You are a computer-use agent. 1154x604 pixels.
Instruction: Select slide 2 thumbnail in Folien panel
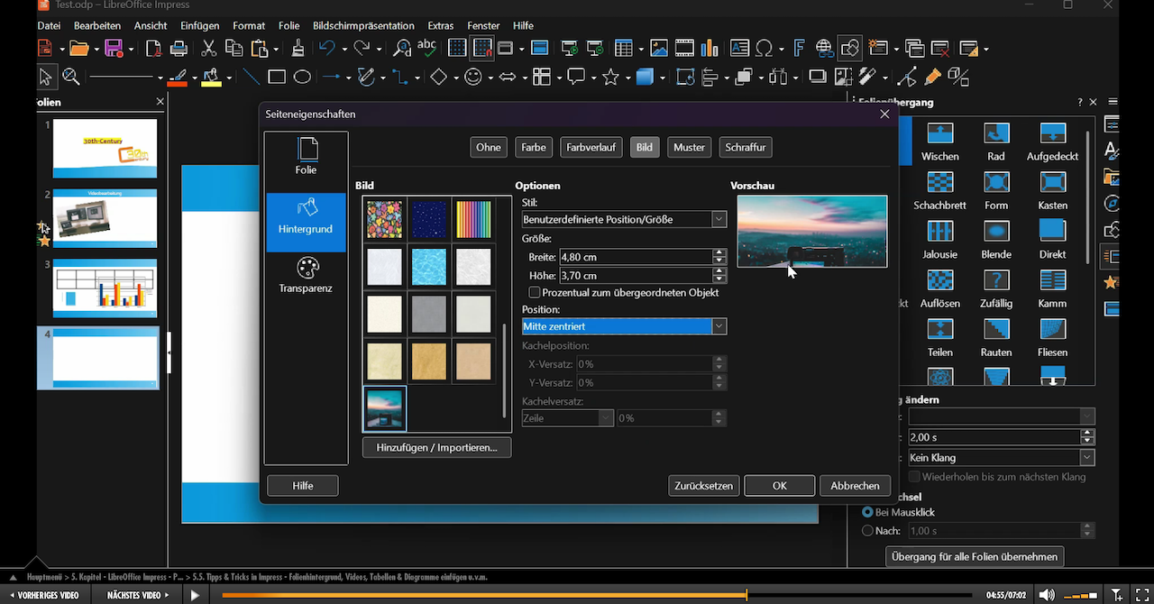point(105,218)
